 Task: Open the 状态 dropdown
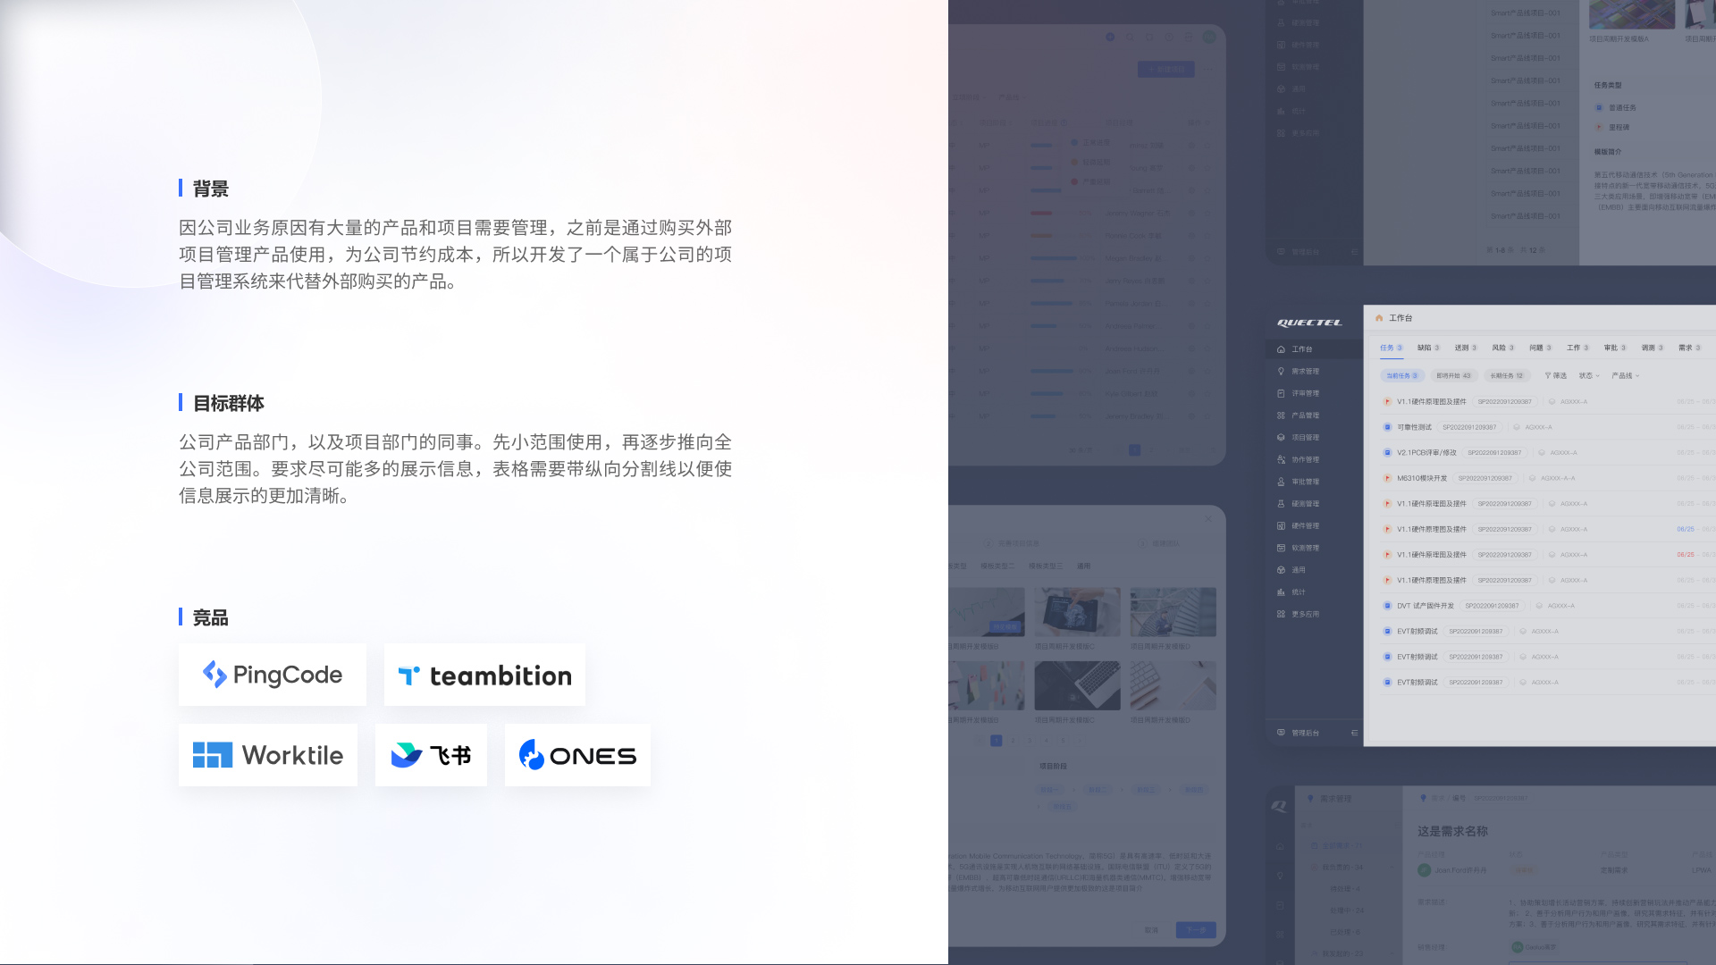pyautogui.click(x=1589, y=376)
